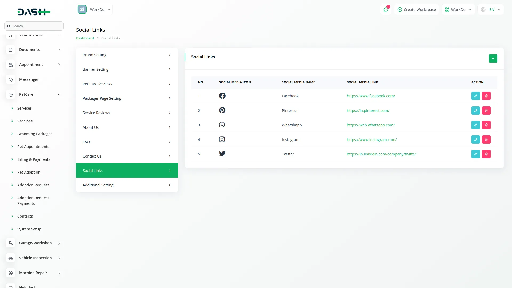Image resolution: width=512 pixels, height=288 pixels.
Task: Open the WorkDo workspace dropdown at top left
Action: point(94,10)
